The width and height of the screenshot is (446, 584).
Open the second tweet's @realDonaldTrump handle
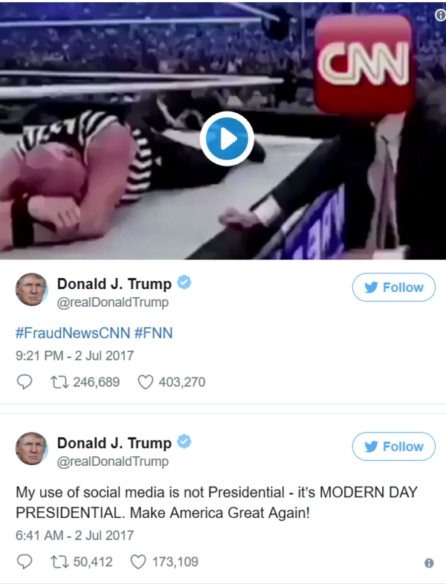point(112,461)
